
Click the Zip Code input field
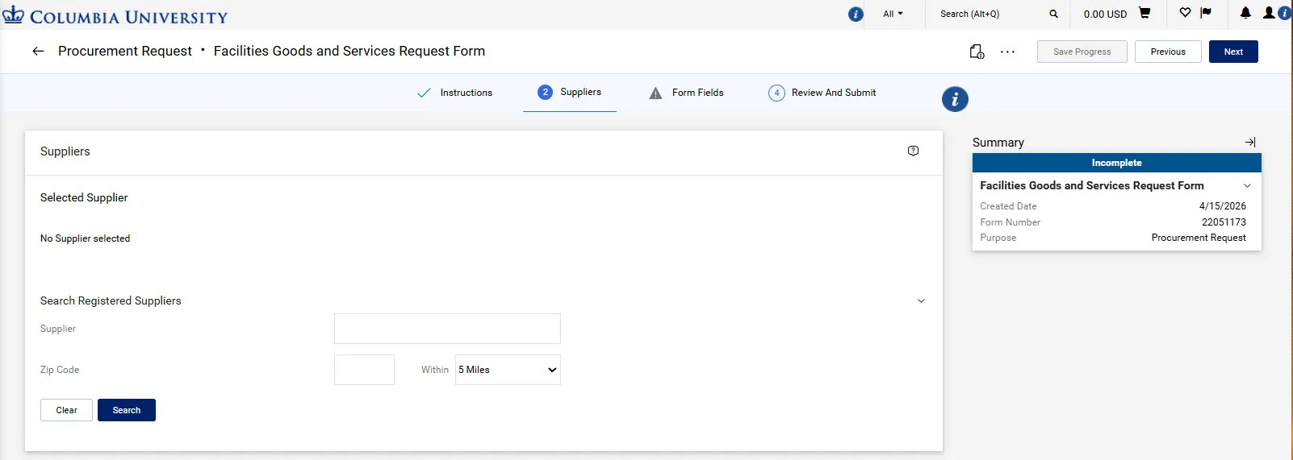(364, 370)
